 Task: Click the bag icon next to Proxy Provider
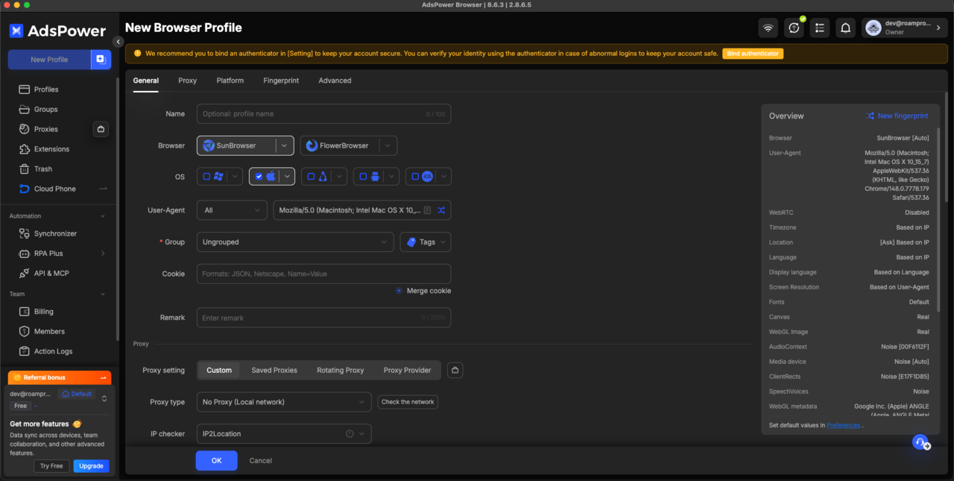(455, 370)
